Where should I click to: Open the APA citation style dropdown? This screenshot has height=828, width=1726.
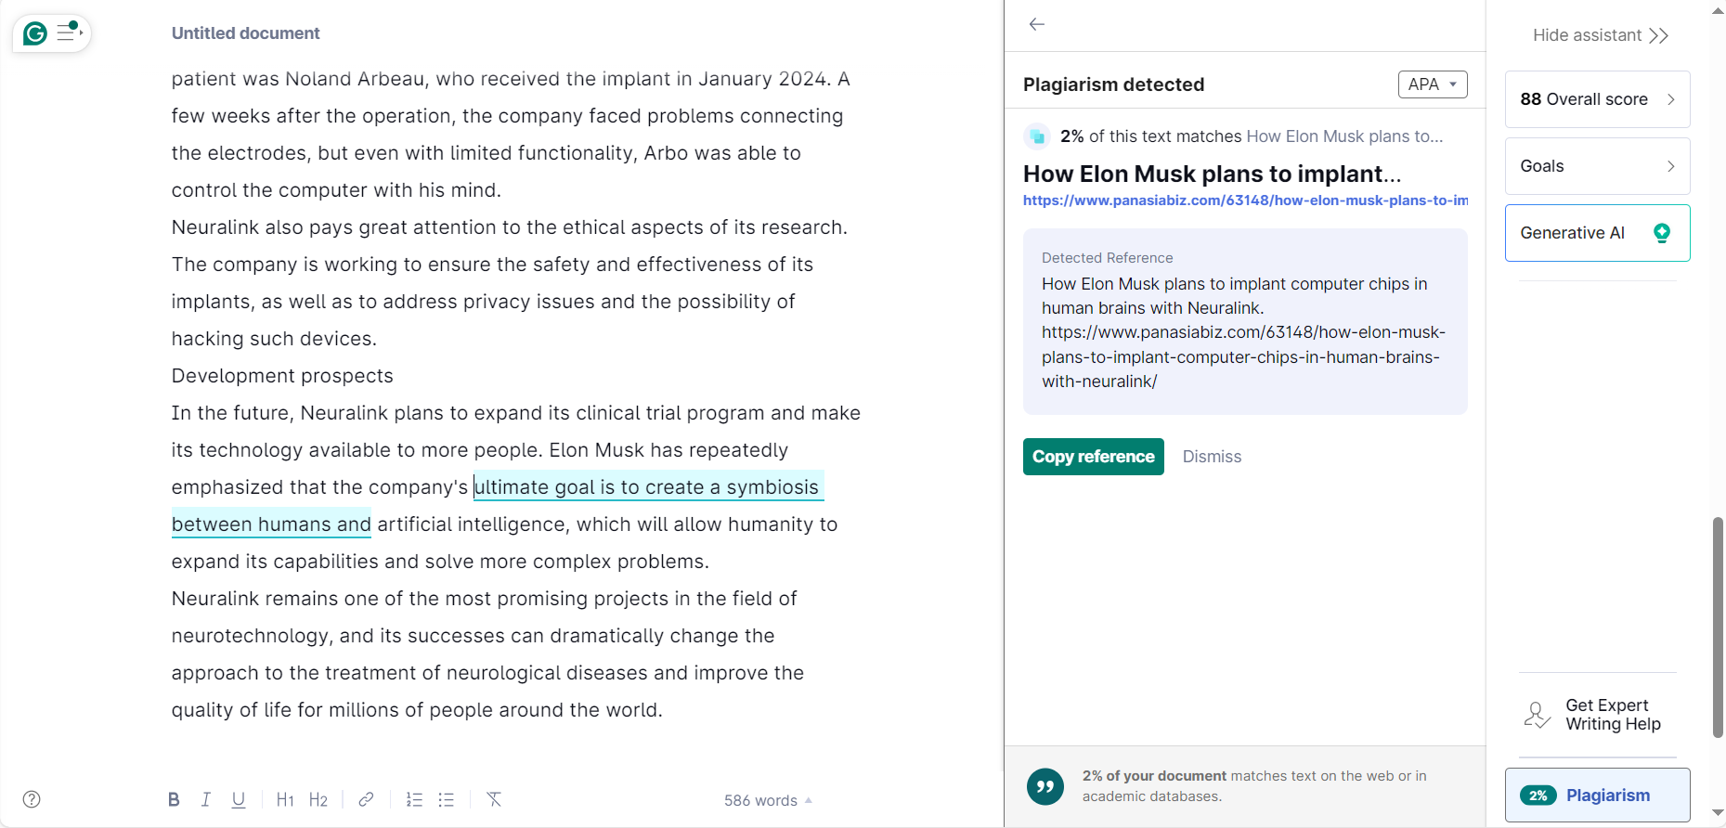pos(1432,84)
